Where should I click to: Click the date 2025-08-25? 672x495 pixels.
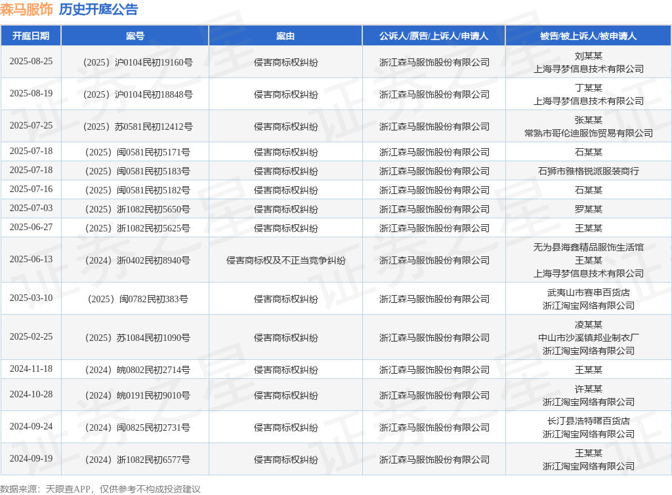pos(31,61)
